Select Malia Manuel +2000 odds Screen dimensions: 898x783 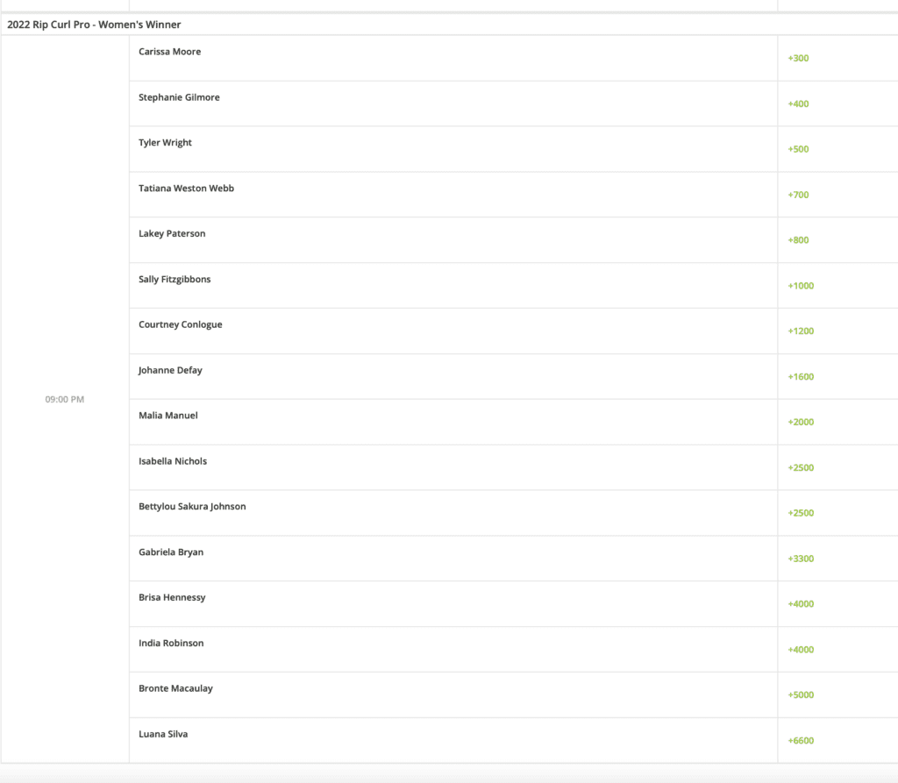(x=801, y=422)
